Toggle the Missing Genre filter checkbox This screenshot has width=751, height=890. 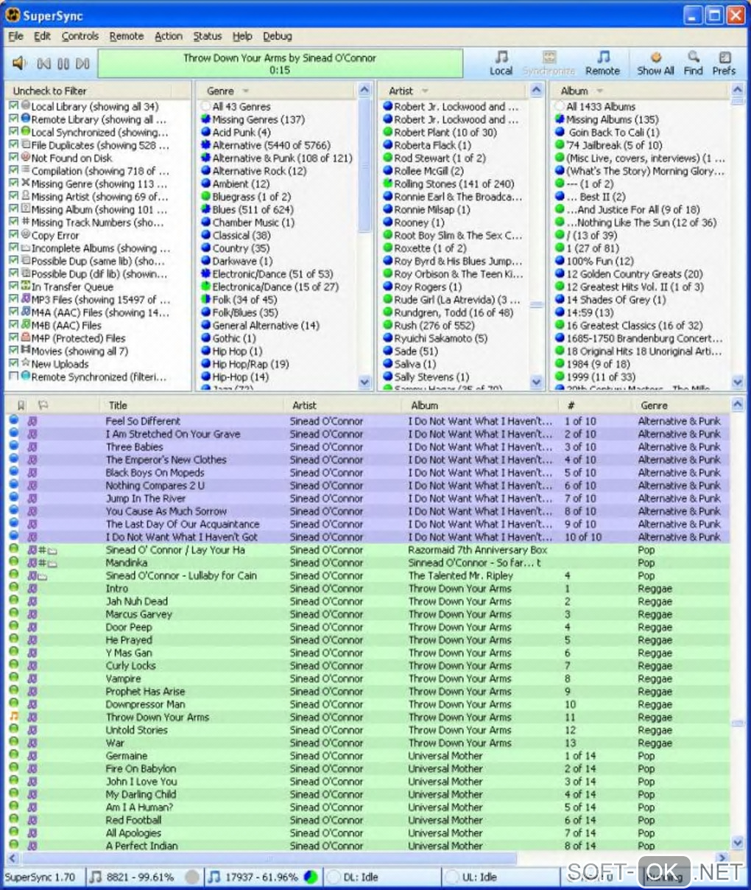(x=13, y=183)
